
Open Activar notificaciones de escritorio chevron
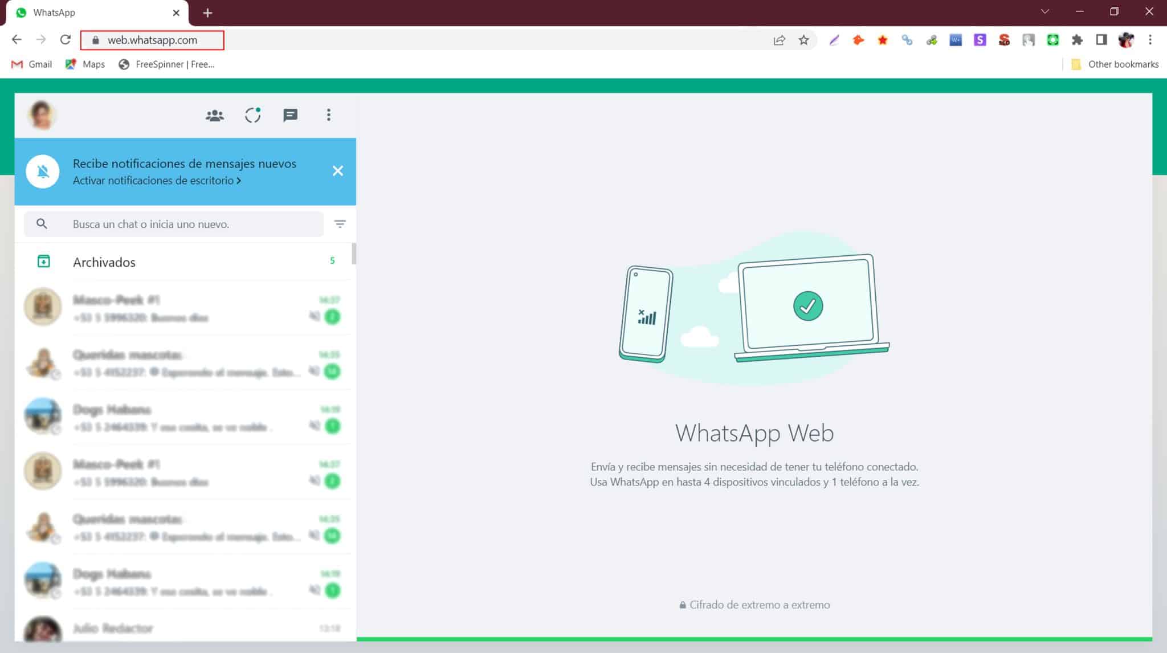point(238,180)
